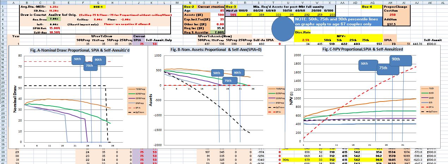Click the Ann.Draw 7.00% cell
Screen dimensions: 448x164
click(x=54, y=19)
